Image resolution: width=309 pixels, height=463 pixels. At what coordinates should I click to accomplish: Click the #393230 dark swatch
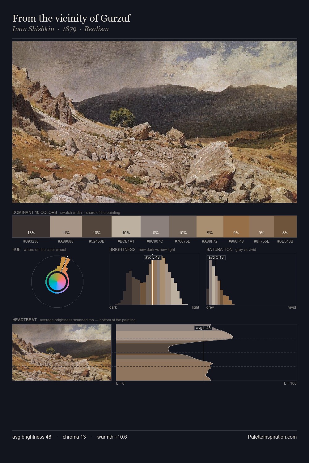pyautogui.click(x=31, y=227)
